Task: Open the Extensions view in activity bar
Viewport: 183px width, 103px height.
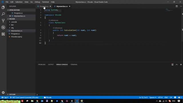Action: coord(3,34)
